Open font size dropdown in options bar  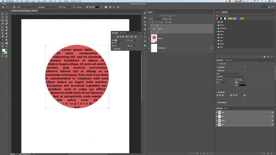tap(67, 7)
